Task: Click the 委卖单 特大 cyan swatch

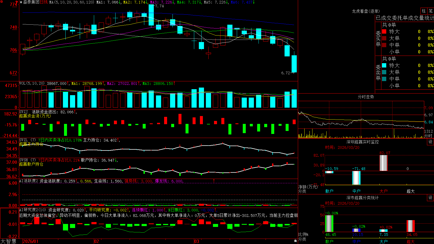Action: coord(384,65)
